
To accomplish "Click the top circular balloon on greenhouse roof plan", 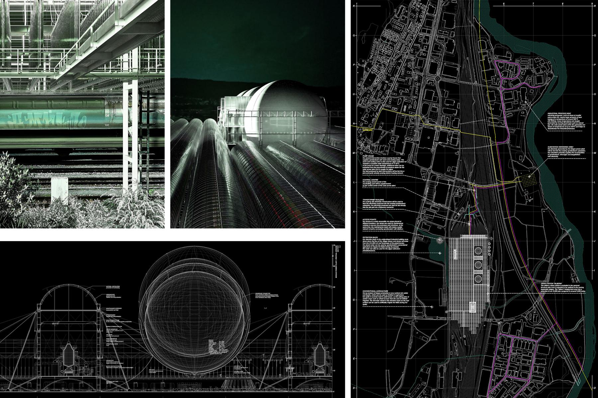I will pyautogui.click(x=478, y=250).
